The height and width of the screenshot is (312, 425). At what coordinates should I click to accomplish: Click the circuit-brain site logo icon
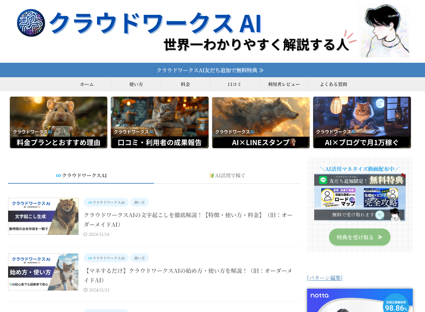[31, 23]
